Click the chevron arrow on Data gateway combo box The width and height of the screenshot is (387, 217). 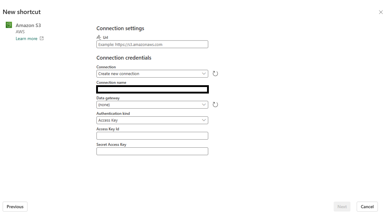(x=204, y=105)
